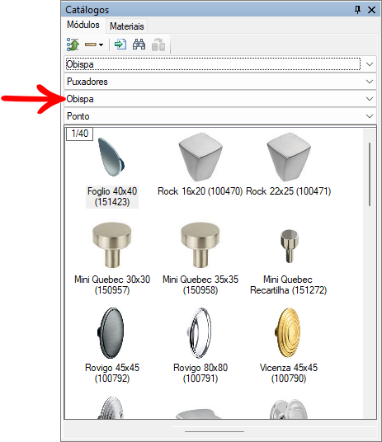Screen dimensions: 382x442
Task: Click the green up-level tree icon
Action: [x=73, y=45]
